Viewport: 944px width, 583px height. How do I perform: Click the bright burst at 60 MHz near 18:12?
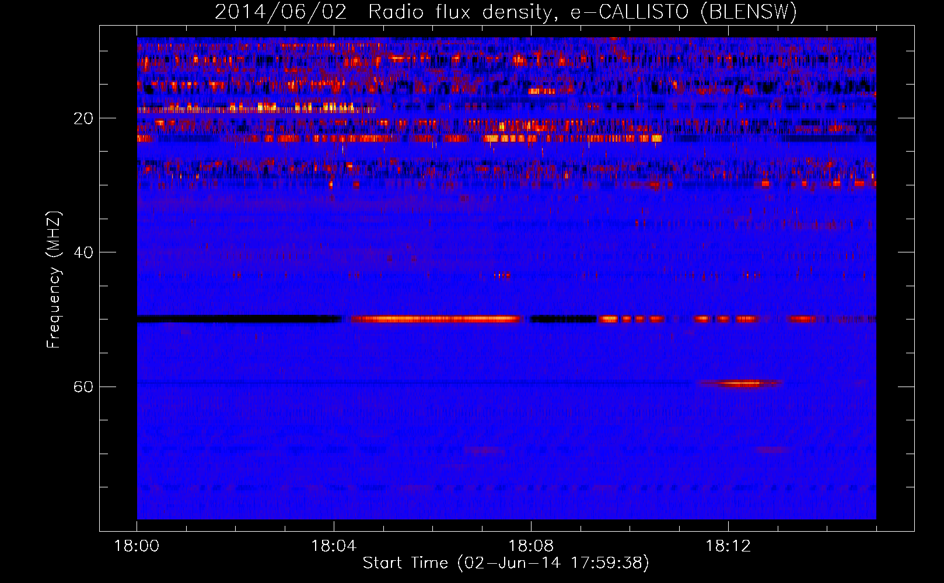tap(740, 384)
